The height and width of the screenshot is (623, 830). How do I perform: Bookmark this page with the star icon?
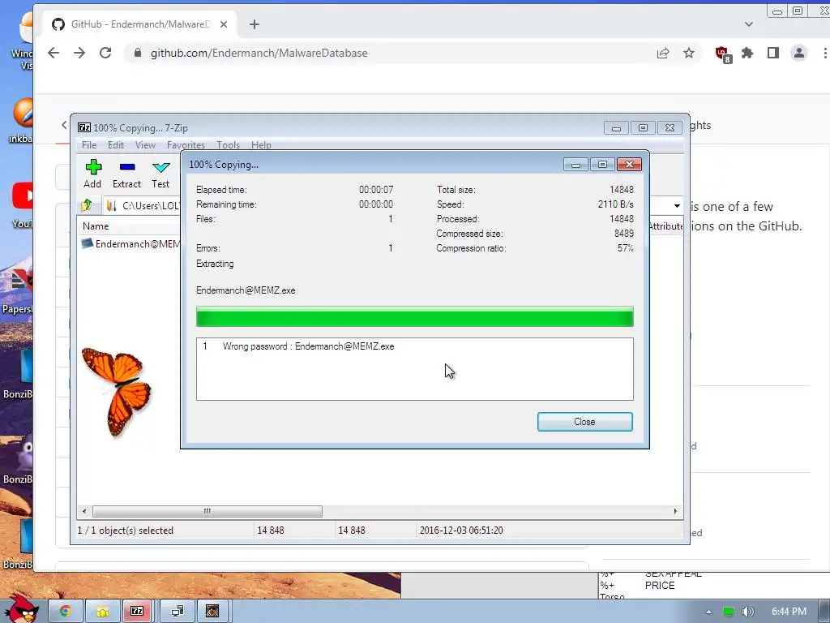tap(689, 53)
